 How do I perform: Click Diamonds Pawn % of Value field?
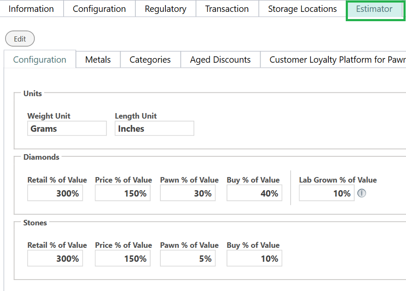pyautogui.click(x=188, y=193)
